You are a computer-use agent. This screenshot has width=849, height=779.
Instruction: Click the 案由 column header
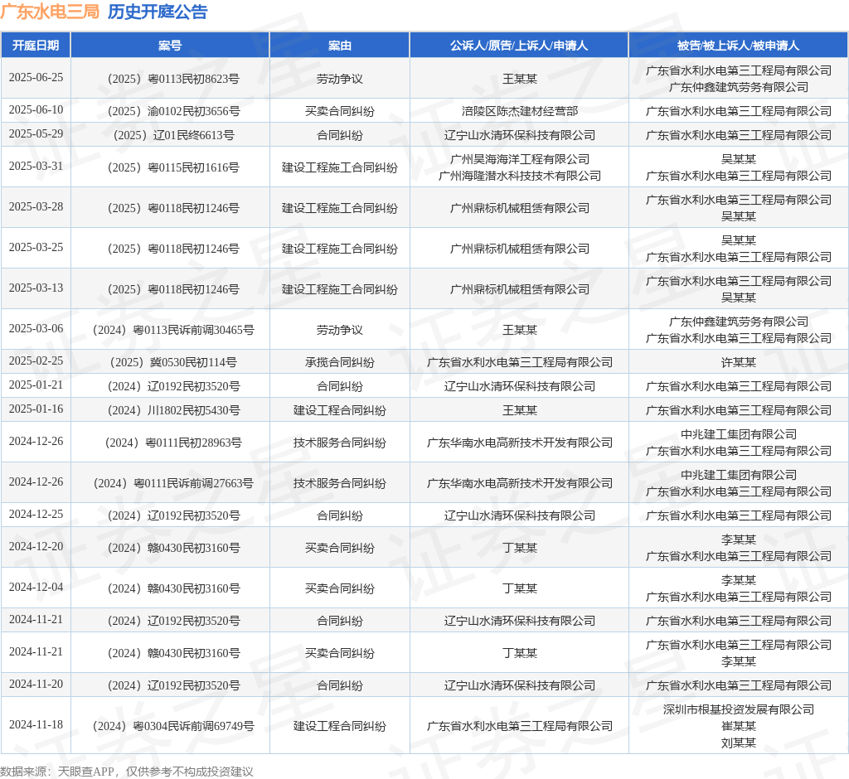coord(339,46)
